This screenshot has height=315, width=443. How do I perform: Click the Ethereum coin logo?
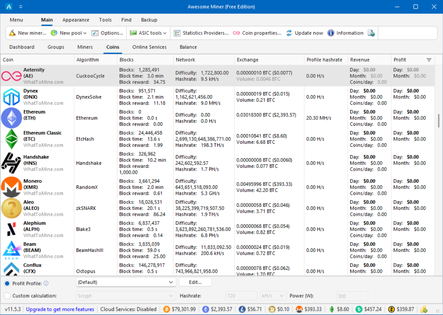coord(11,118)
